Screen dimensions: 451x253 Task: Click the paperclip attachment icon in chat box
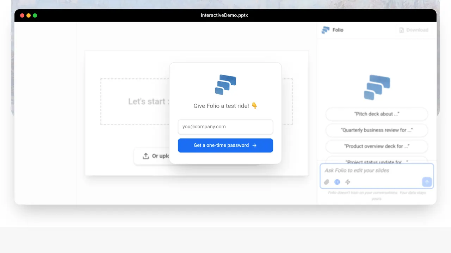[327, 182]
